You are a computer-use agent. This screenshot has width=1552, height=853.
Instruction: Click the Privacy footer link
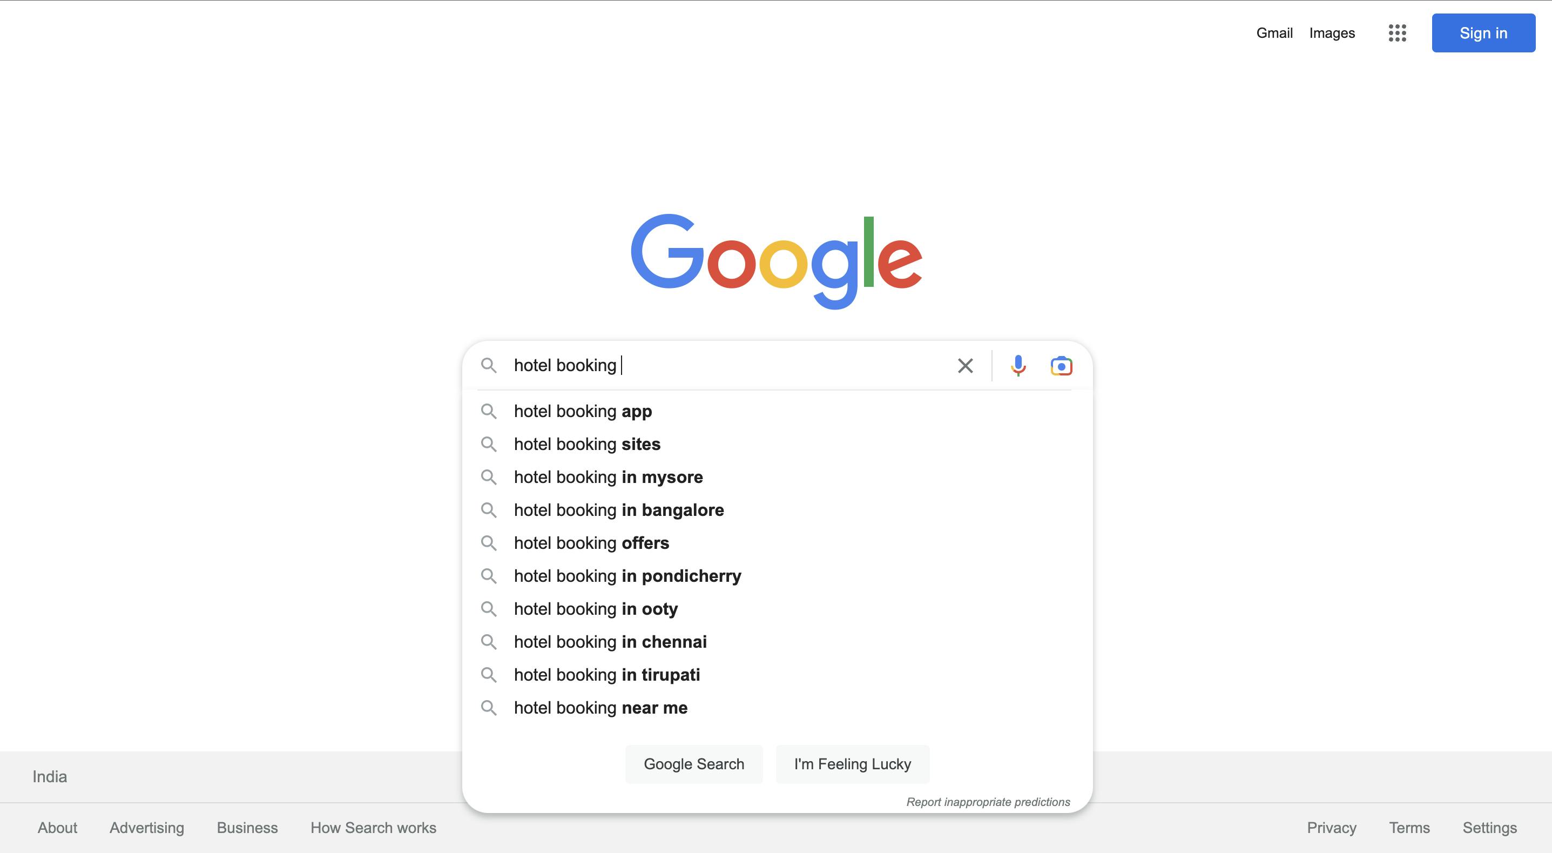(x=1334, y=828)
